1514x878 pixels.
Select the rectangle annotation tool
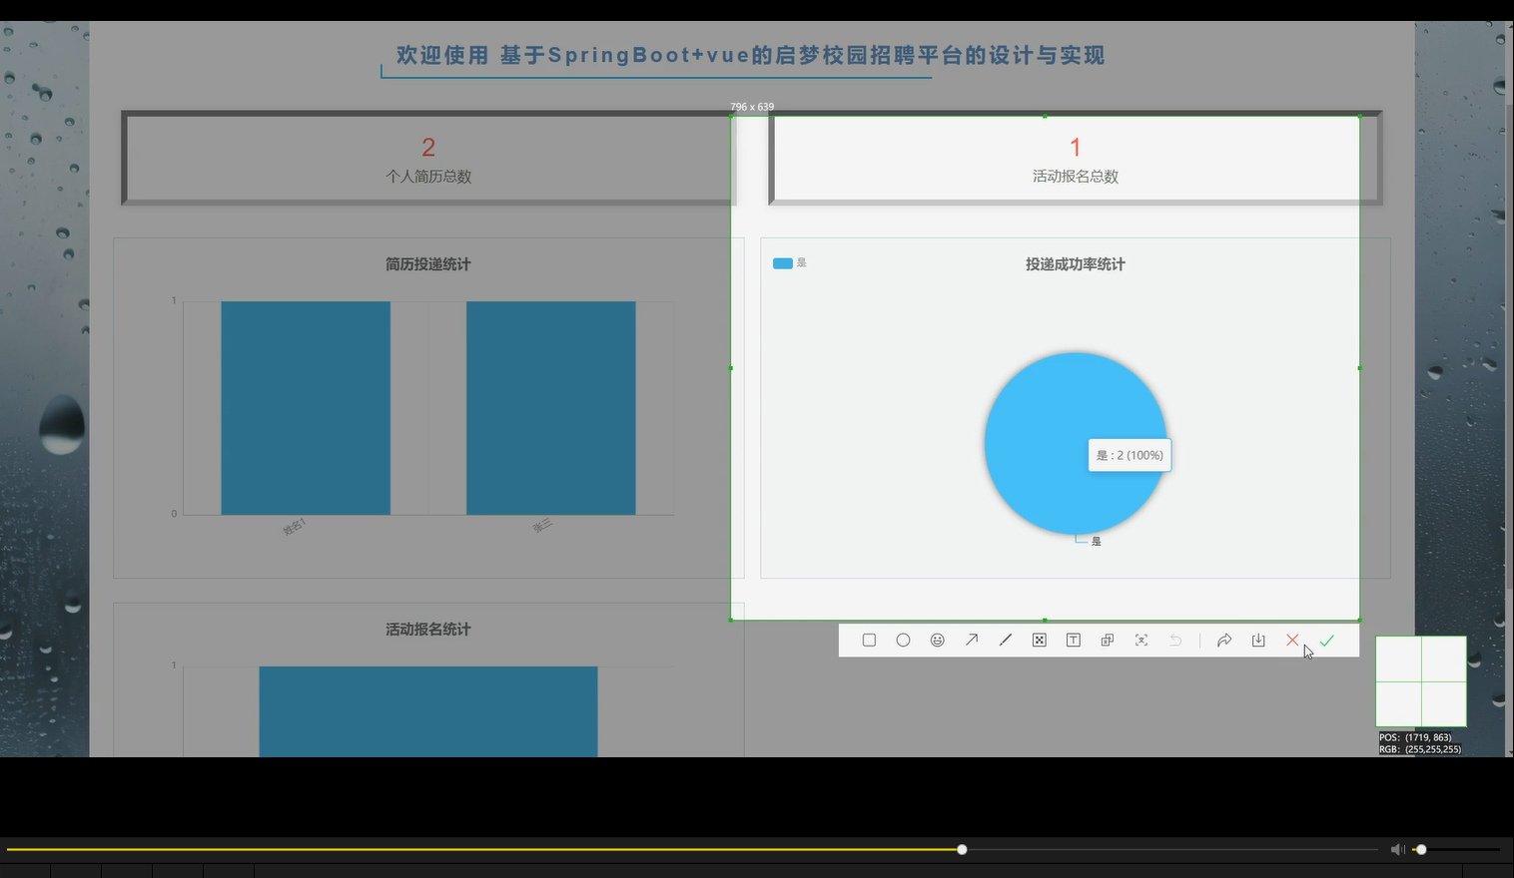click(869, 641)
